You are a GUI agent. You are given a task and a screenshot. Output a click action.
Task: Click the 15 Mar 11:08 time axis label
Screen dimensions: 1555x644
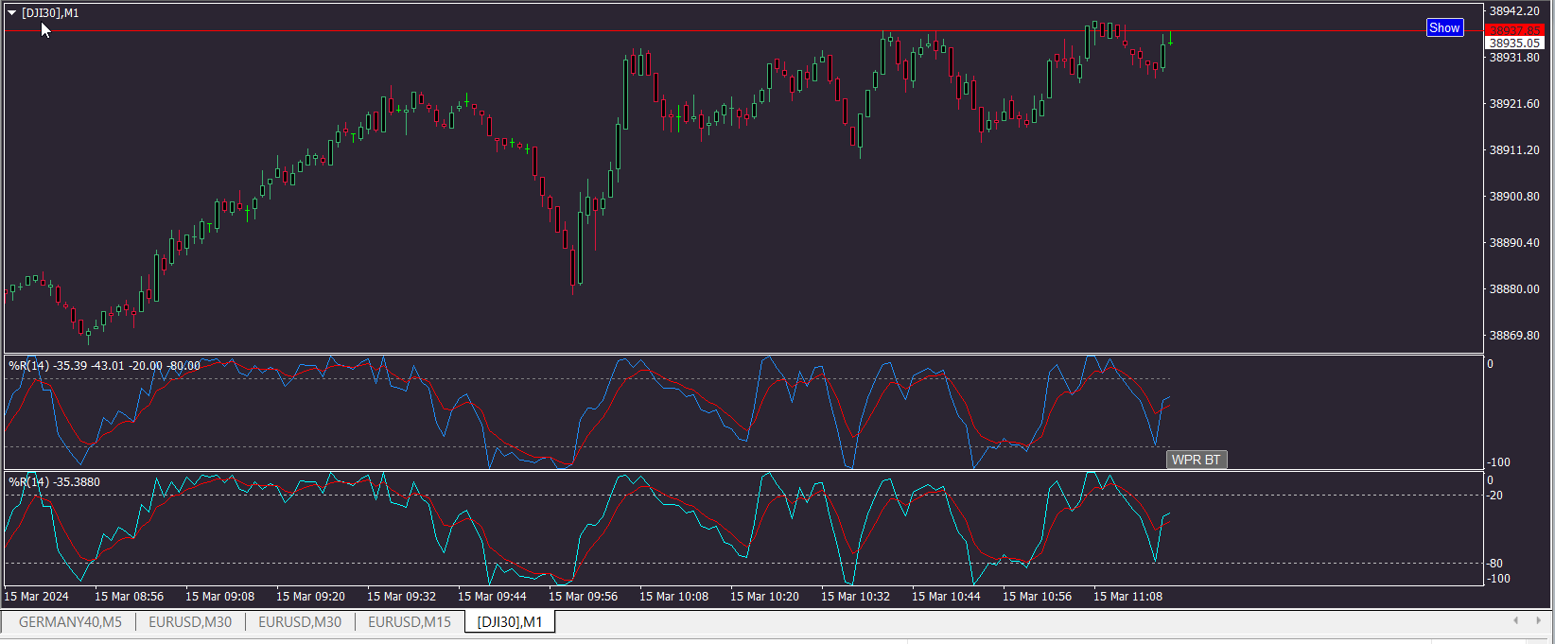[x=1127, y=597]
